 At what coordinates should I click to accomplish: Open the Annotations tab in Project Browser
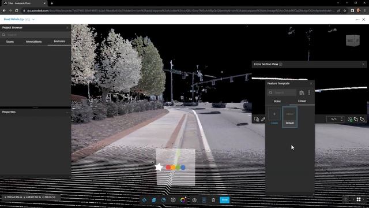[33, 42]
